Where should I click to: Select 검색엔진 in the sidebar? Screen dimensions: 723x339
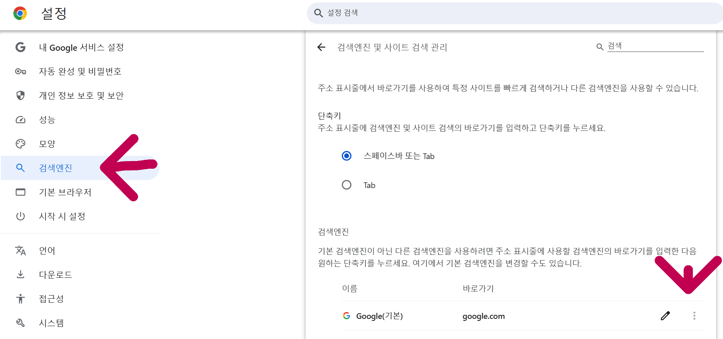80,168
